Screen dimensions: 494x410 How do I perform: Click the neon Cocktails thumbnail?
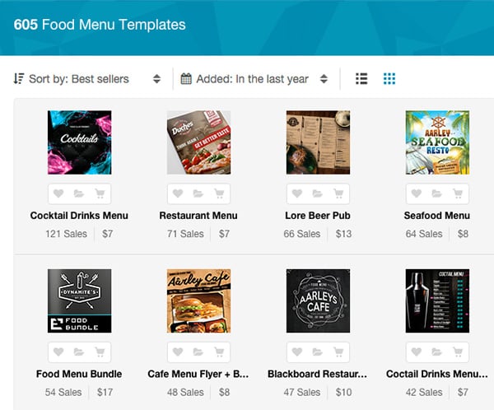tap(79, 142)
